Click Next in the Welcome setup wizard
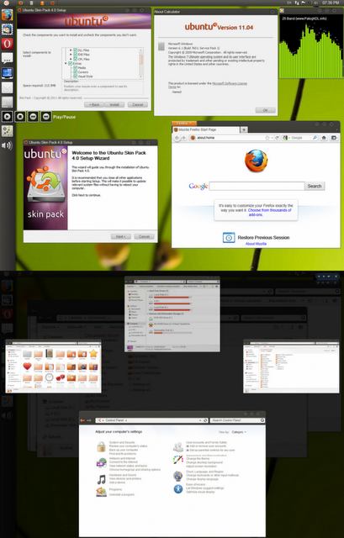The height and width of the screenshot is (538, 344). coord(121,236)
